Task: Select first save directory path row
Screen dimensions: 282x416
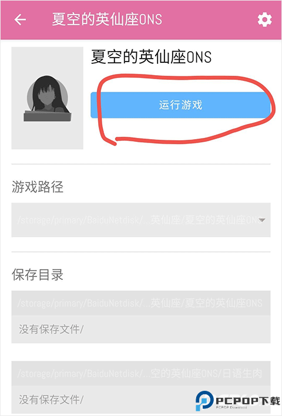Action: [x=141, y=303]
